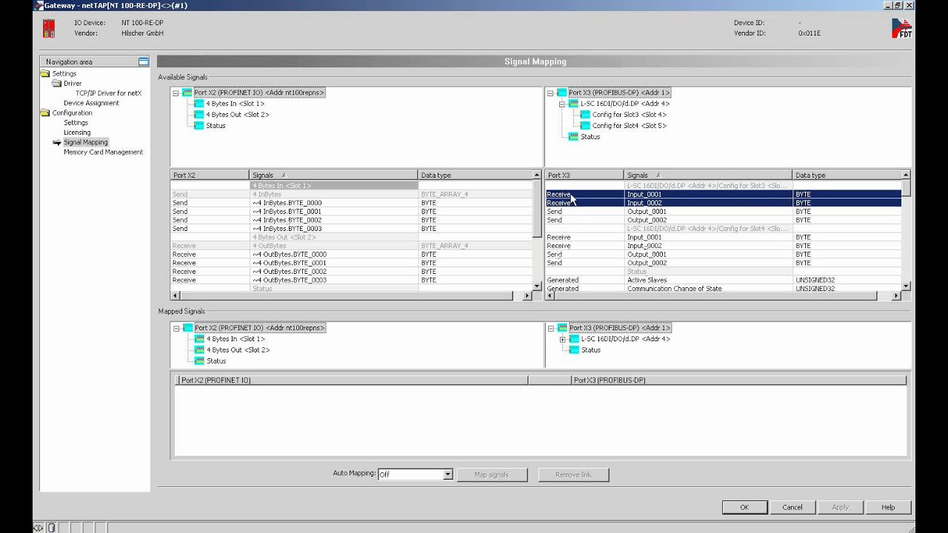This screenshot has width=948, height=533.
Task: Click the Help button
Action: tap(888, 507)
